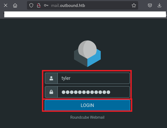Go to the browser home page
The height and width of the screenshot is (128, 167).
point(15,5)
